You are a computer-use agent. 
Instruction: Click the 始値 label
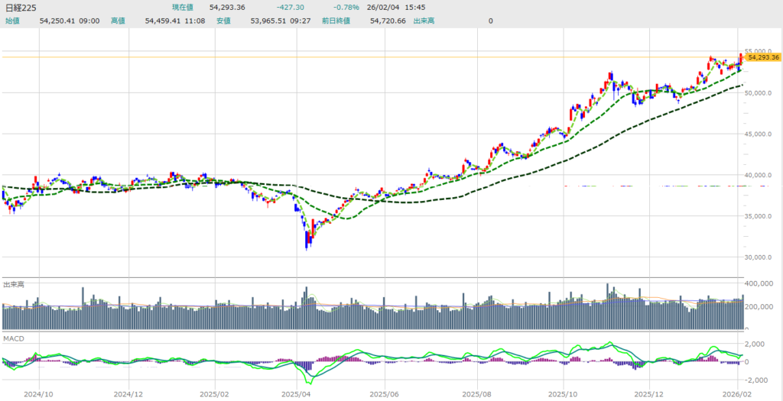click(13, 21)
